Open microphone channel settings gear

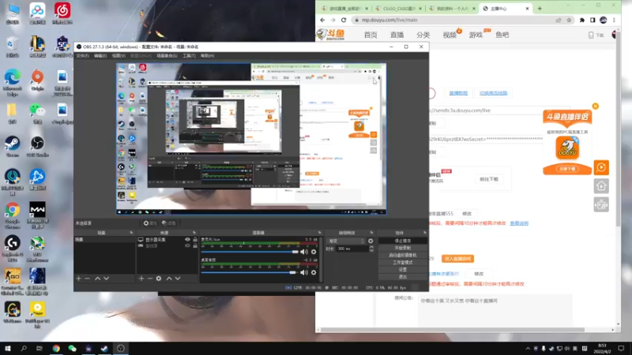coord(314,252)
